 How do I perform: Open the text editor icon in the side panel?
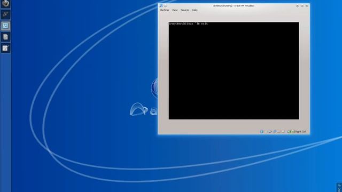5,48
